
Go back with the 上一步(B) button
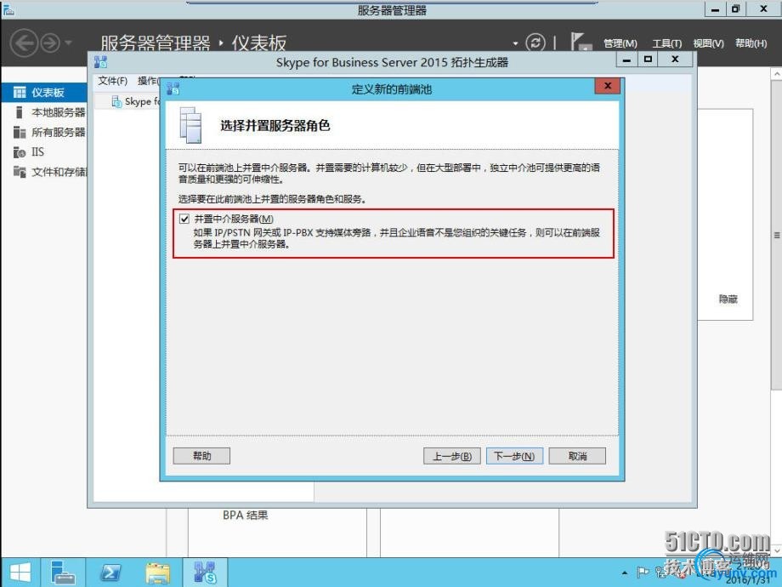click(x=452, y=456)
